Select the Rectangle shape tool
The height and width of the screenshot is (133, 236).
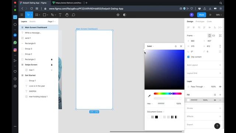click(x=44, y=15)
